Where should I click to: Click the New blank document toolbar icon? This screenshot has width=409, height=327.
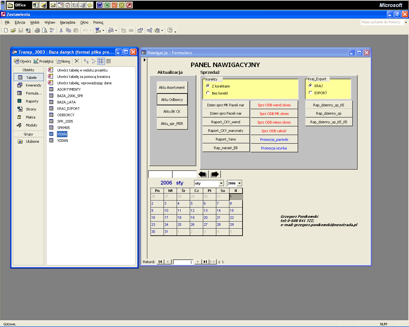[x=6, y=30]
